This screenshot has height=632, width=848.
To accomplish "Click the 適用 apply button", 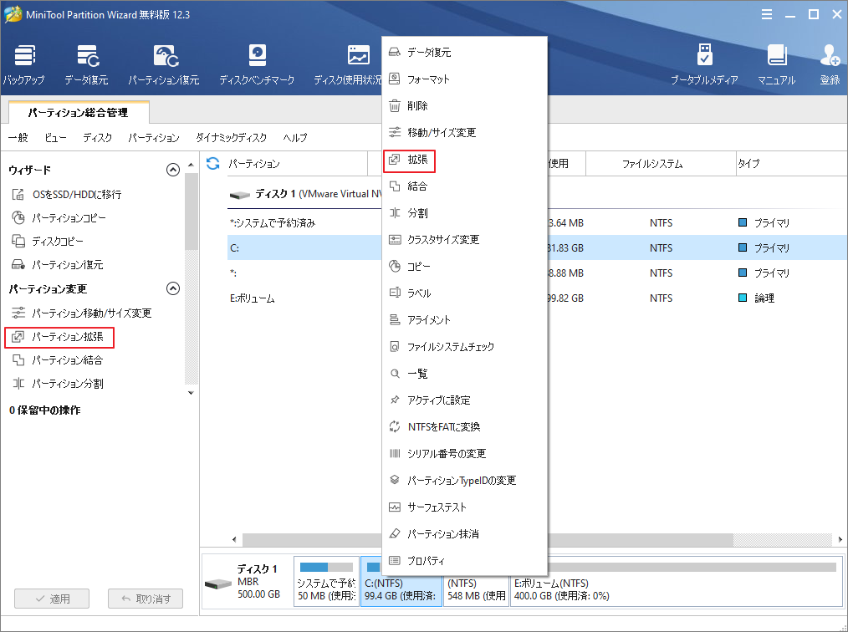I will click(x=52, y=599).
